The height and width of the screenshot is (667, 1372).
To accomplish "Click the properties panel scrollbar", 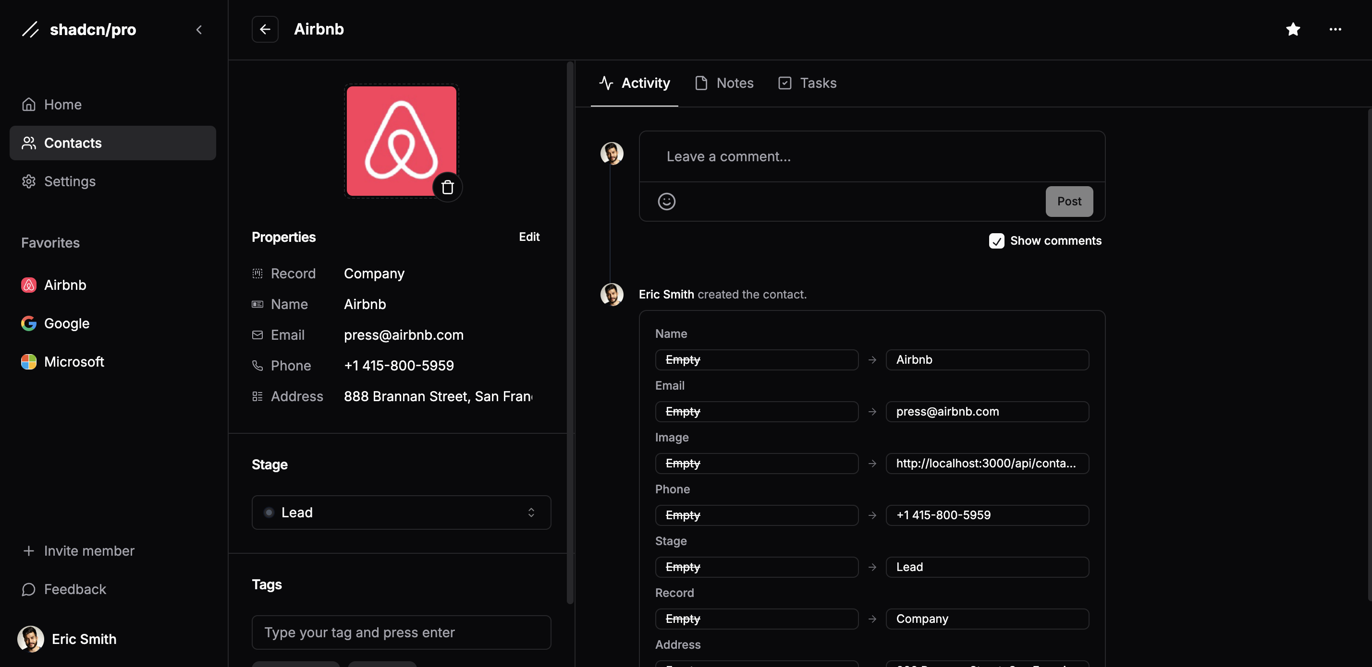I will pos(570,333).
